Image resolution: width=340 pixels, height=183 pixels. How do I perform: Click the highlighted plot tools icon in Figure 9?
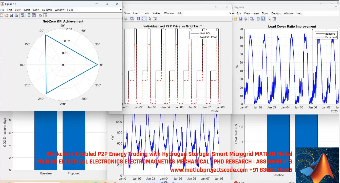point(263,19)
